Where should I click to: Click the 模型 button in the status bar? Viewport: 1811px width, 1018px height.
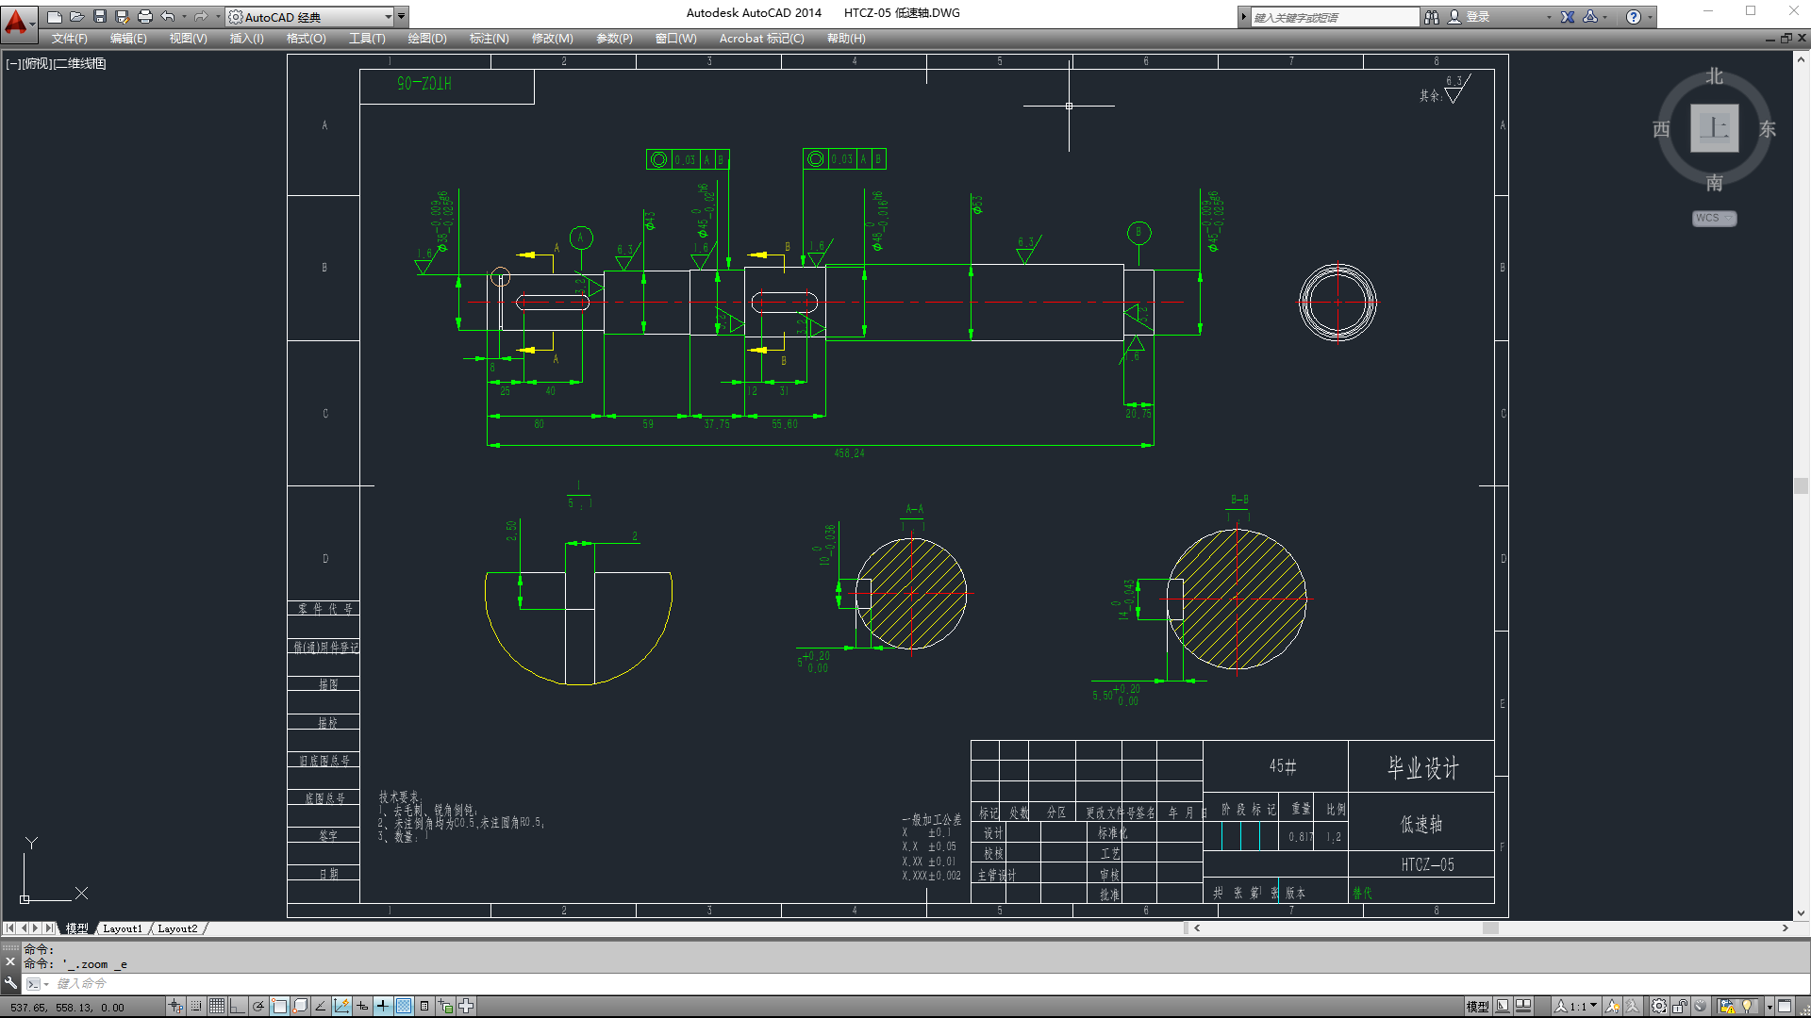tap(1477, 1007)
